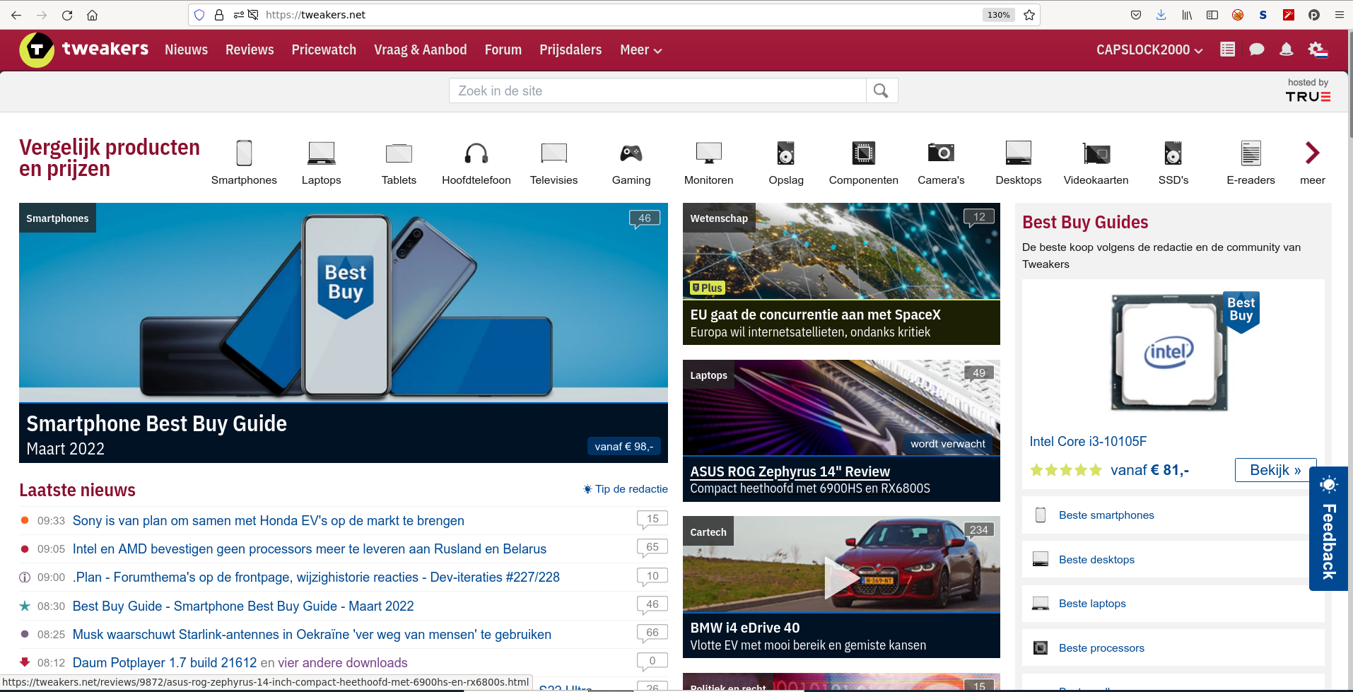
Task: Open comments count 65 on Intel AMD article
Action: click(x=652, y=548)
